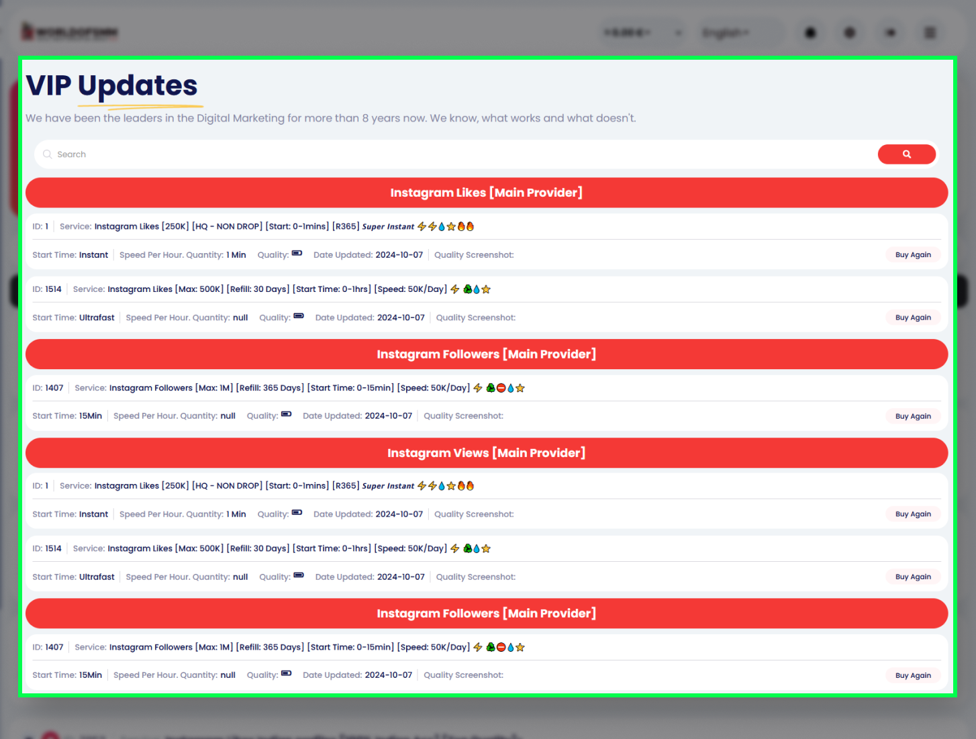Click the site logo in the top-left header
The width and height of the screenshot is (976, 739).
tap(70, 32)
